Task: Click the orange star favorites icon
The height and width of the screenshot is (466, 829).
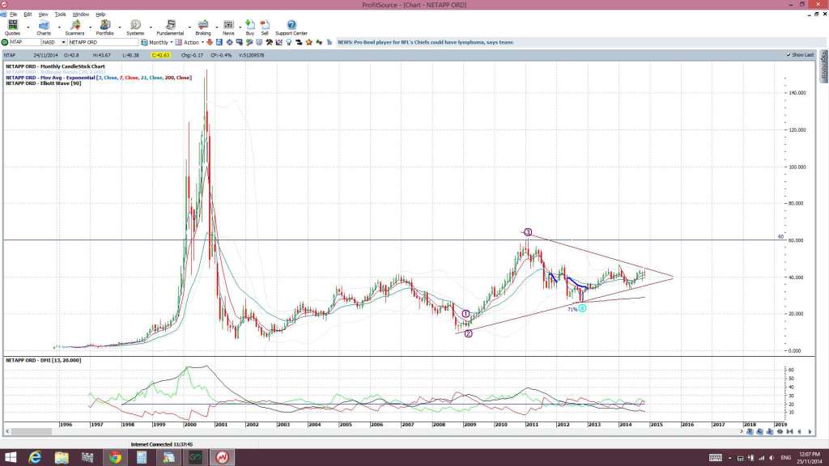Action: click(308, 42)
